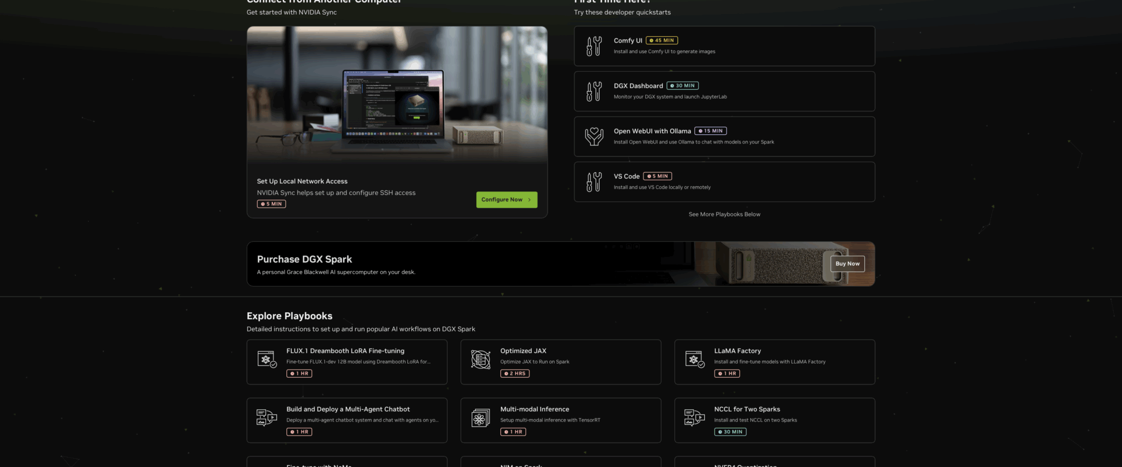Click the Open WebUI heart-hands icon

(x=594, y=137)
